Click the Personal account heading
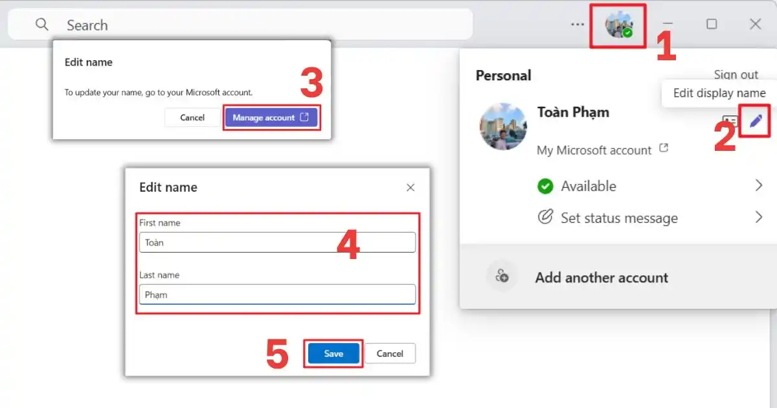 pyautogui.click(x=503, y=76)
